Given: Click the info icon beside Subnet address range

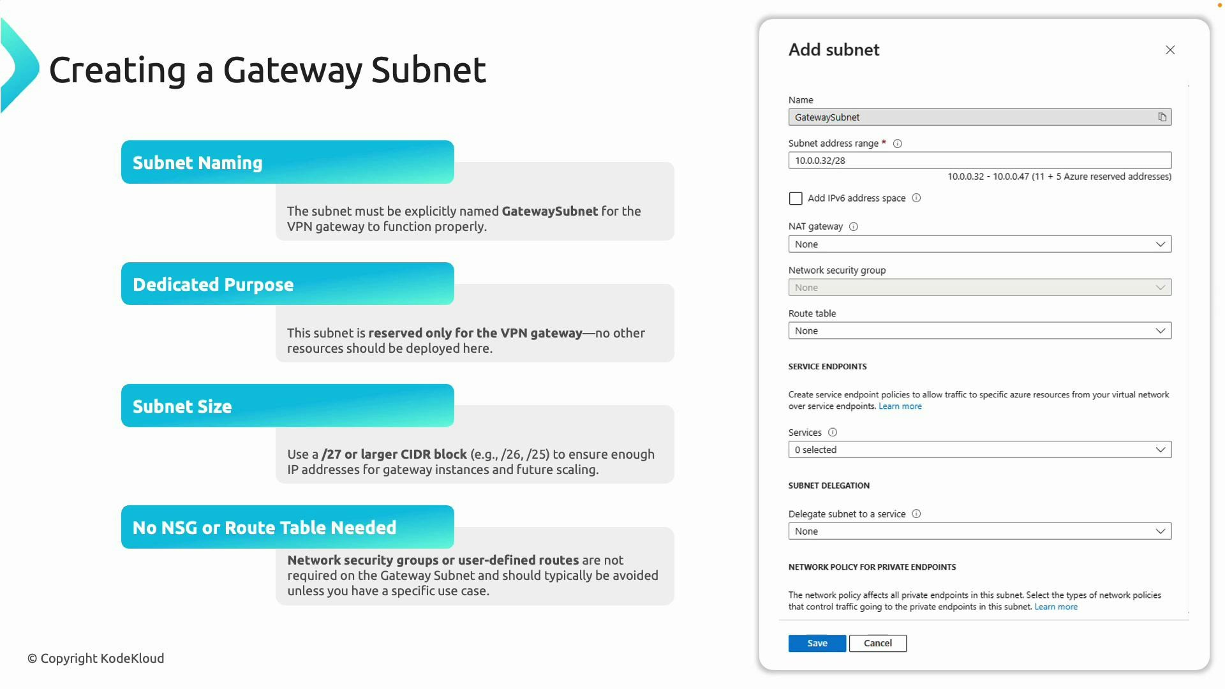Looking at the screenshot, I should pos(898,144).
